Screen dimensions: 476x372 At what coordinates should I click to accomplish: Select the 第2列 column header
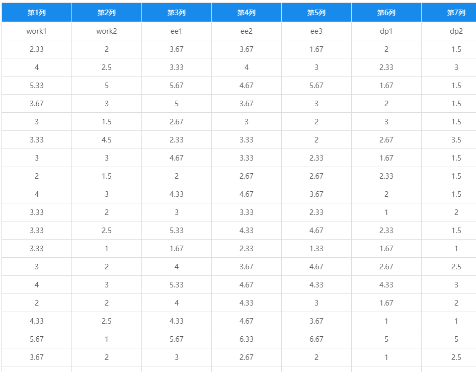coord(107,13)
